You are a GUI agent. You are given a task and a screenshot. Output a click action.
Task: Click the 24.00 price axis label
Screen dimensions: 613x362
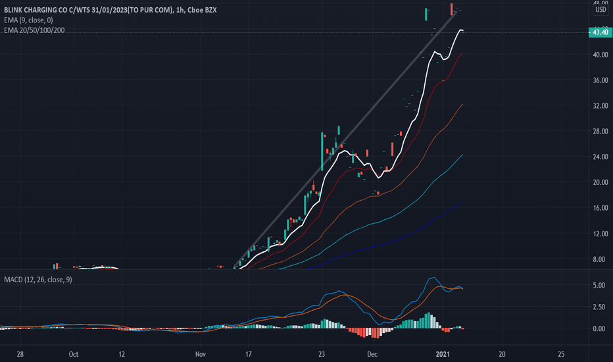601,157
